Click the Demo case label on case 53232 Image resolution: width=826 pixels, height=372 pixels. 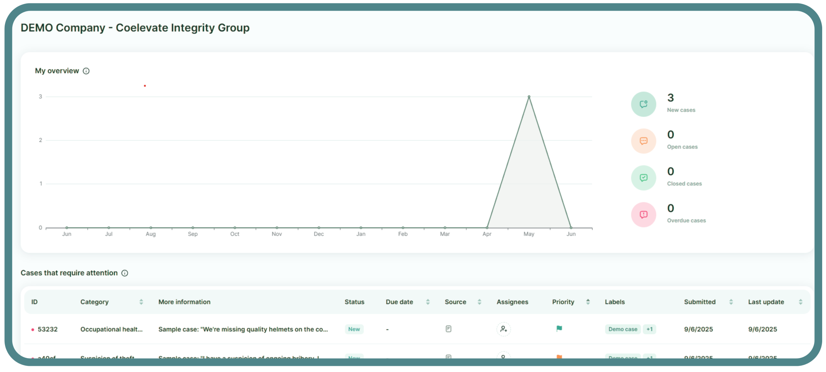click(622, 329)
